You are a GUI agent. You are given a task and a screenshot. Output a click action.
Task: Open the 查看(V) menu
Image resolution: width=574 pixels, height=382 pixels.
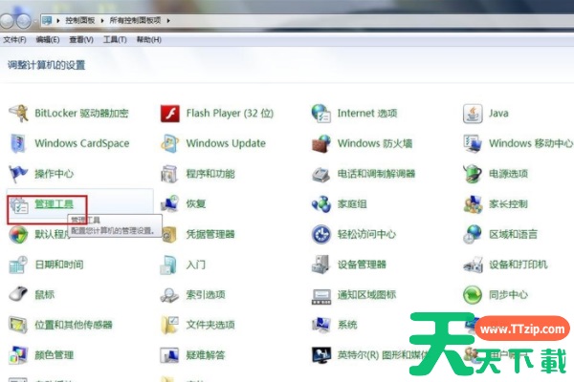point(81,40)
